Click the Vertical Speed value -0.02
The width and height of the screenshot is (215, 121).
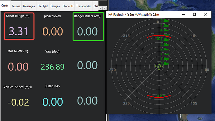click(18, 102)
